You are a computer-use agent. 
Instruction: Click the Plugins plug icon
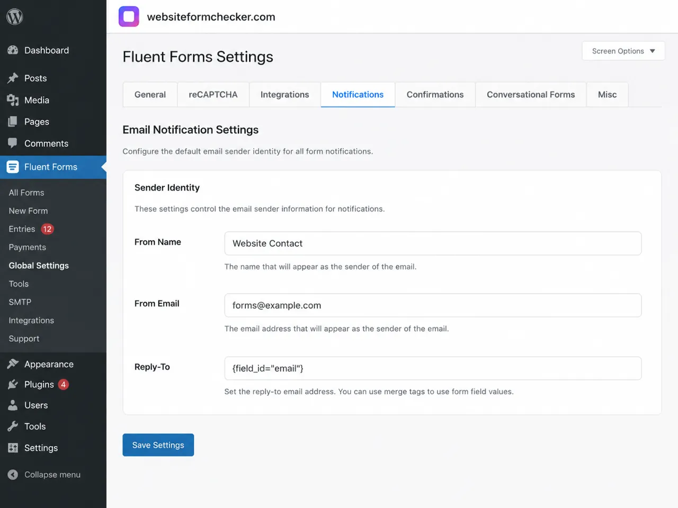(x=13, y=385)
